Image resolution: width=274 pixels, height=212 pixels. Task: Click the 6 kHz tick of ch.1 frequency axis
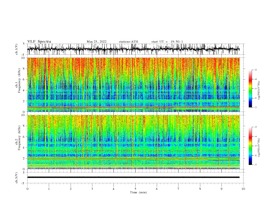[x=24, y=79]
